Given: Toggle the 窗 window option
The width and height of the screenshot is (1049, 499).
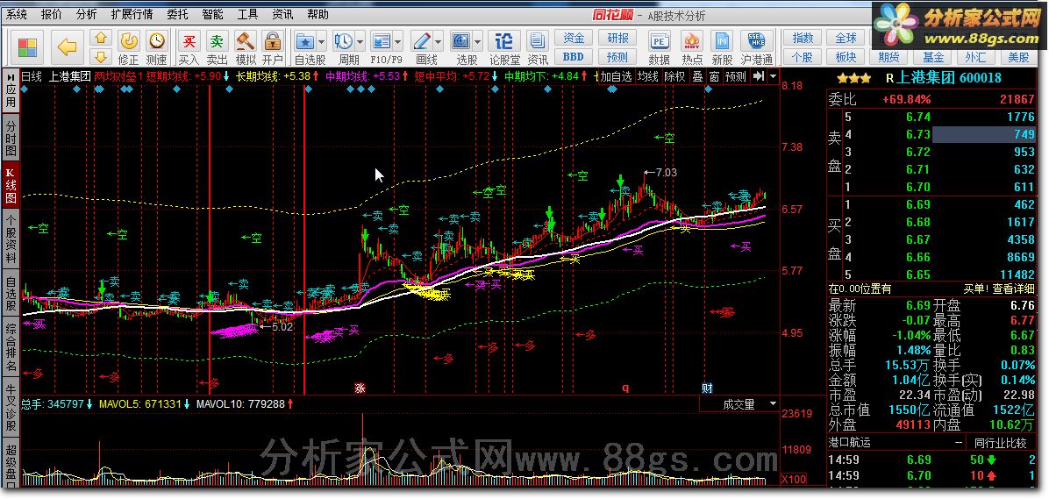Looking at the screenshot, I should point(714,76).
